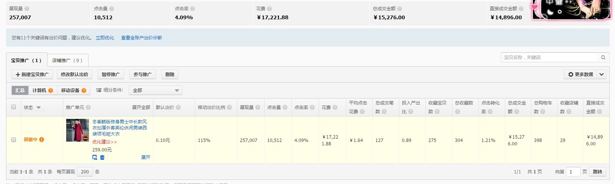
Task: Open help icon for 点击量 table column header
Action: [285, 108]
